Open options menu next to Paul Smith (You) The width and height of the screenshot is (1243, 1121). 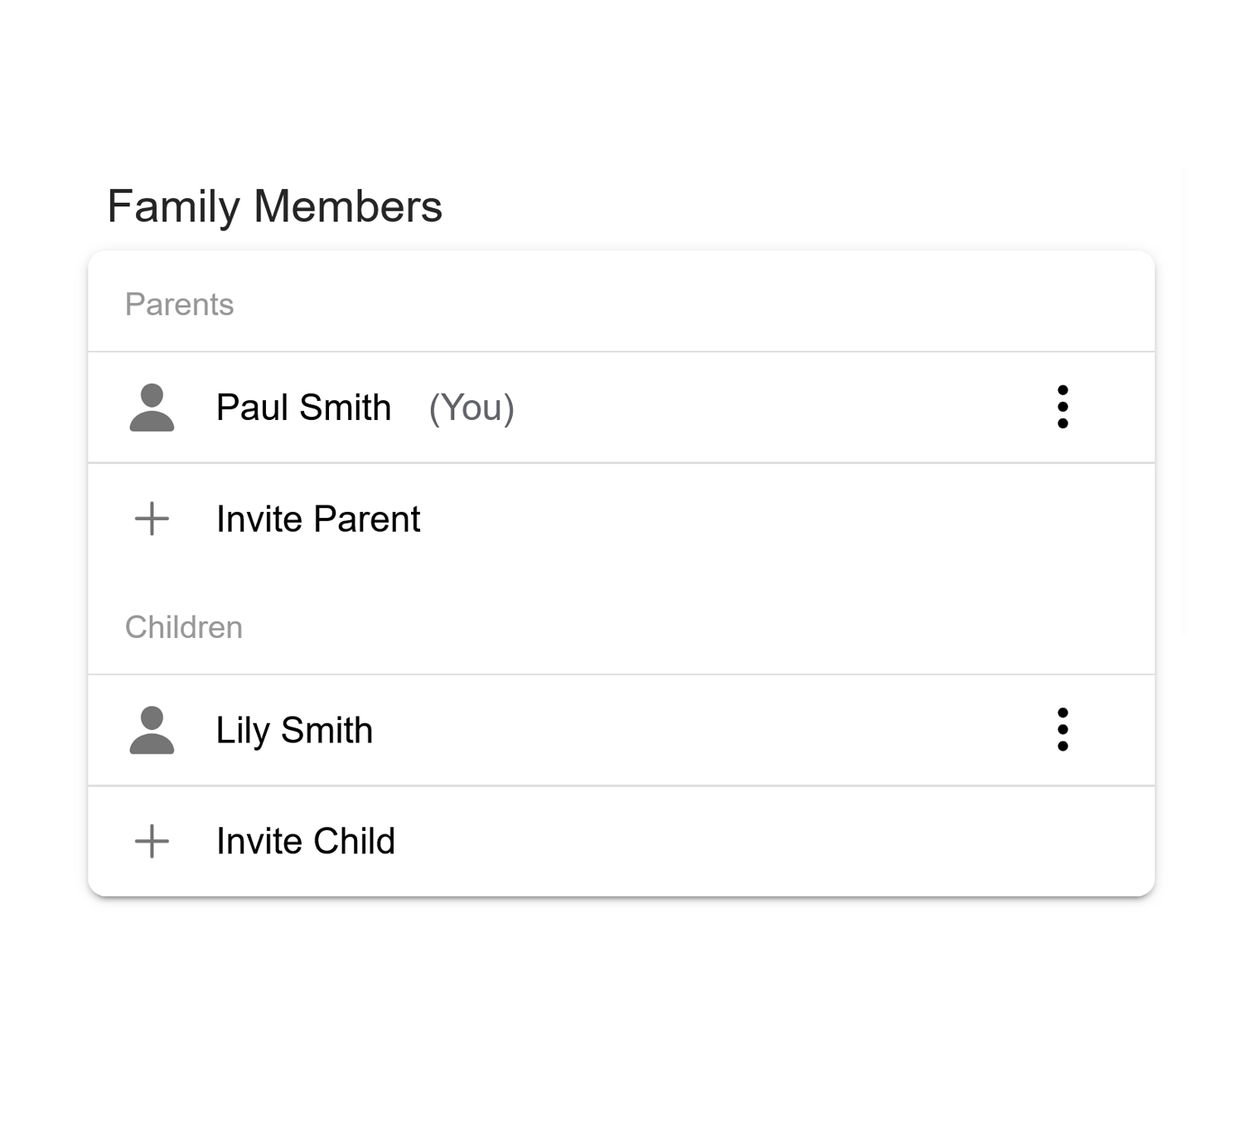1063,407
